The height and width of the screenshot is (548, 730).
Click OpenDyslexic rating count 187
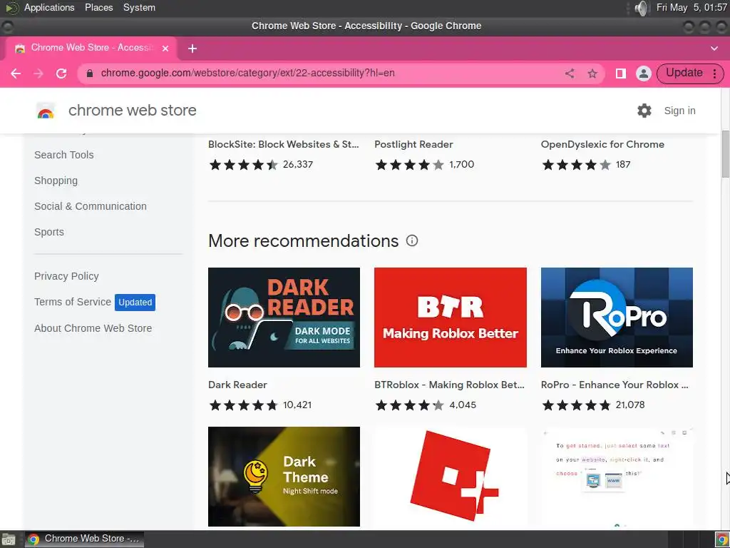coord(623,165)
